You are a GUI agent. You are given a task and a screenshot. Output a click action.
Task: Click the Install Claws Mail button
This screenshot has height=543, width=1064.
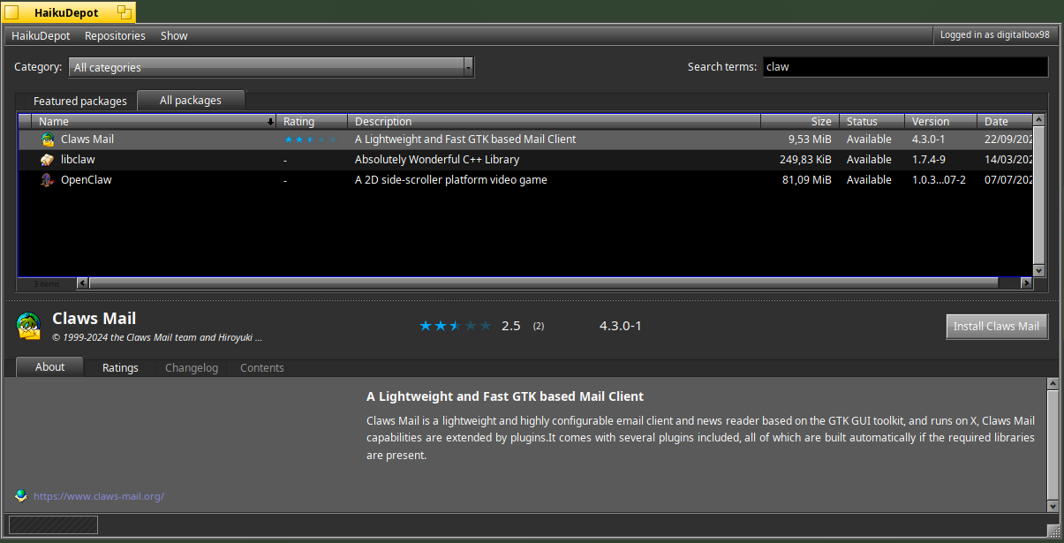pos(996,326)
